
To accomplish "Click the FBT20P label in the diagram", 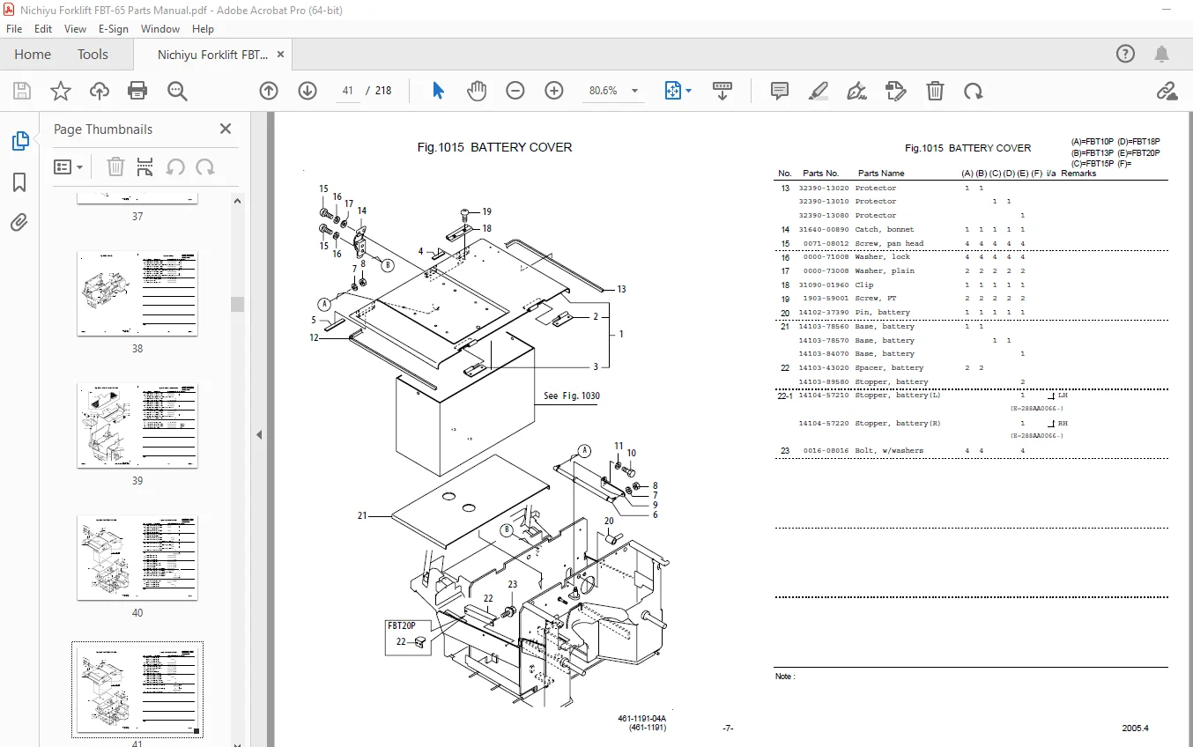I will pyautogui.click(x=402, y=625).
